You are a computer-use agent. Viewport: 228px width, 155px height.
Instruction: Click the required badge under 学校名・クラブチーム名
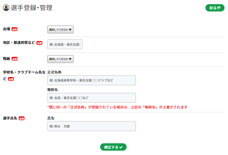pyautogui.click(x=11, y=79)
